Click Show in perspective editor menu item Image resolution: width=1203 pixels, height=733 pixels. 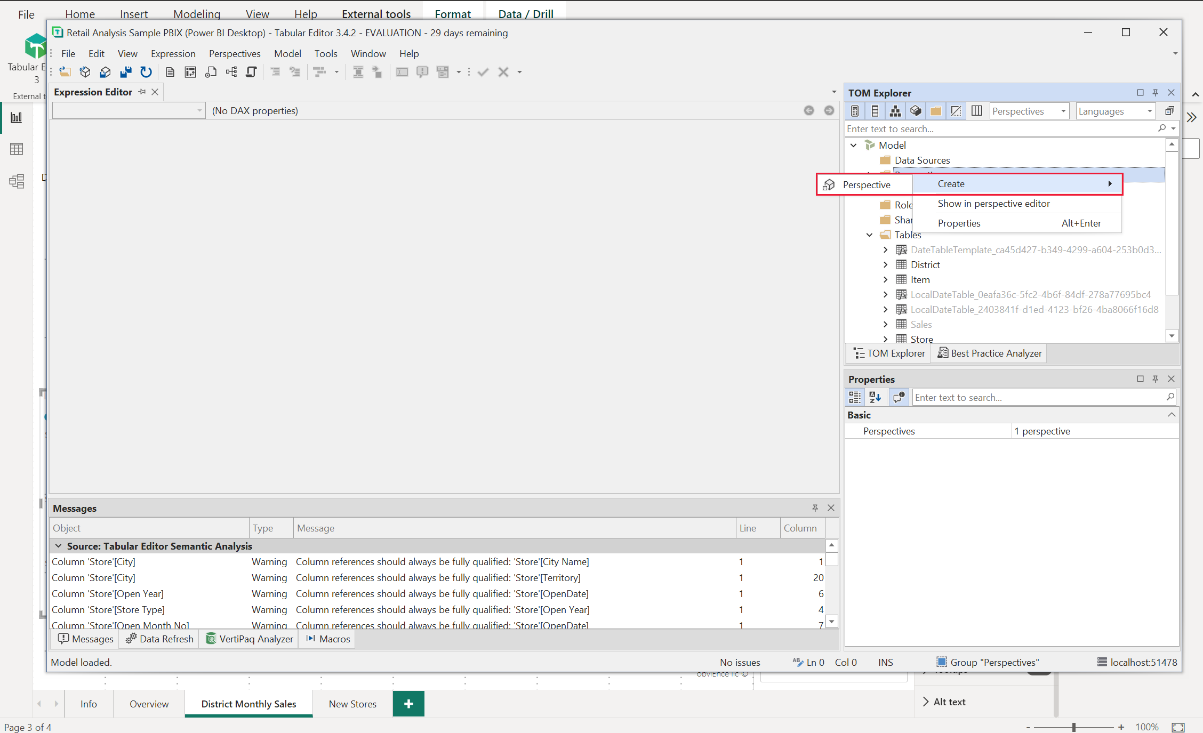pos(993,203)
